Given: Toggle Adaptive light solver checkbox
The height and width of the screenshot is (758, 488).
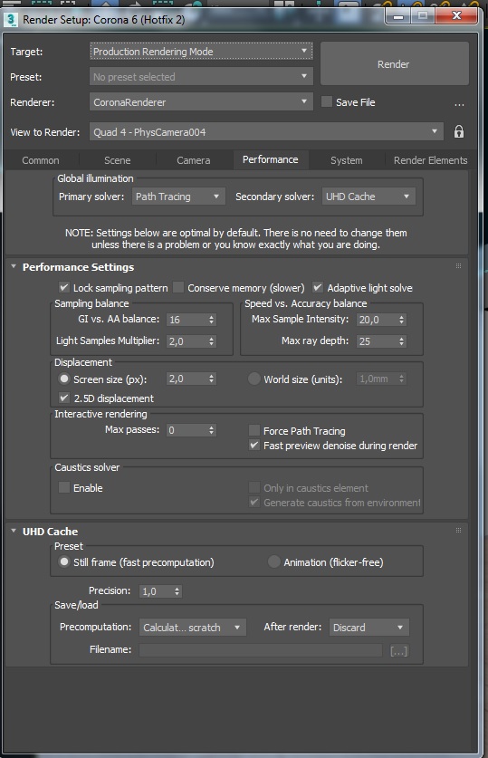Looking at the screenshot, I should (x=318, y=288).
